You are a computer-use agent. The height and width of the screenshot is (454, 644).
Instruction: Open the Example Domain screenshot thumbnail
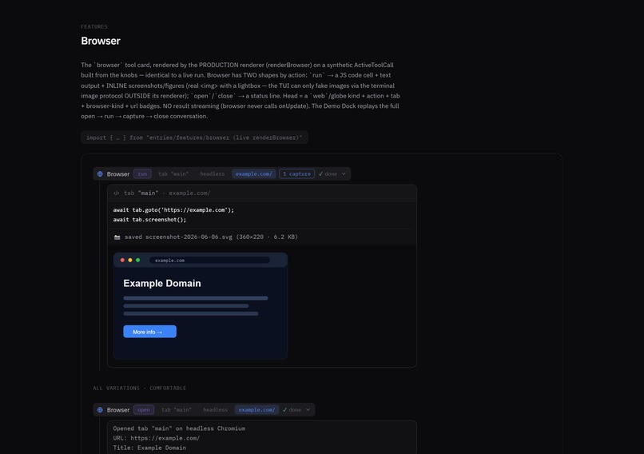[201, 306]
